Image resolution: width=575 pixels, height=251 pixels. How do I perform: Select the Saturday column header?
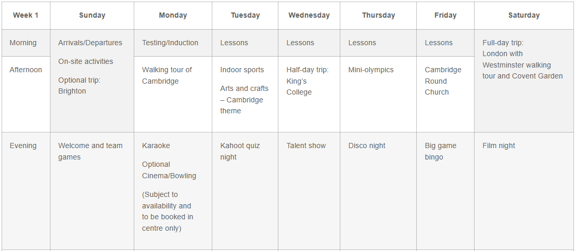click(523, 16)
